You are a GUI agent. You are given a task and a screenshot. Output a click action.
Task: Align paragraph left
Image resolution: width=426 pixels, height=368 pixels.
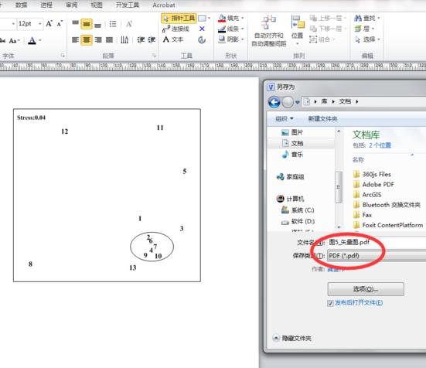coord(75,40)
